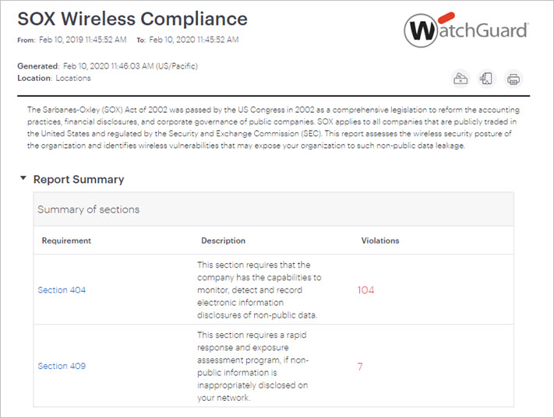Click the Locations value in Location field
554x418 pixels.
click(72, 78)
